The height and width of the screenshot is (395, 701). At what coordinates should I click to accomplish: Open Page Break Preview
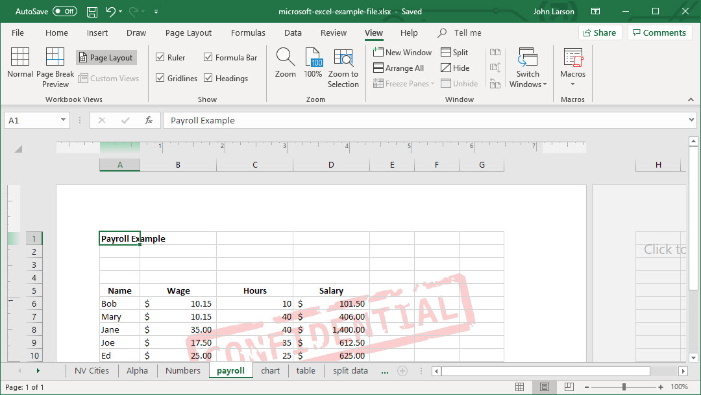point(55,68)
